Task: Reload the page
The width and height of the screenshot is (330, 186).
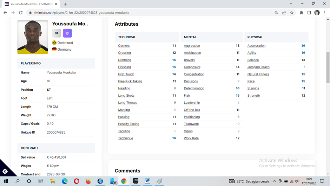Action: (x=21, y=13)
